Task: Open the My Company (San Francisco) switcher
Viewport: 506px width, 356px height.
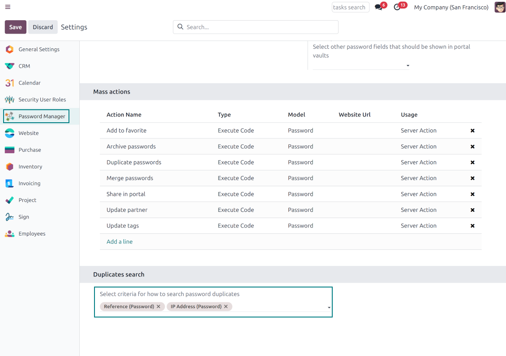Action: click(451, 7)
